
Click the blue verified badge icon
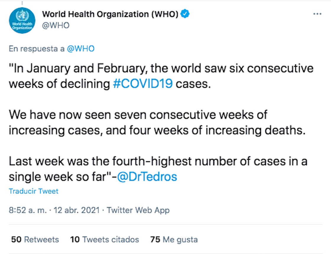coord(185,14)
